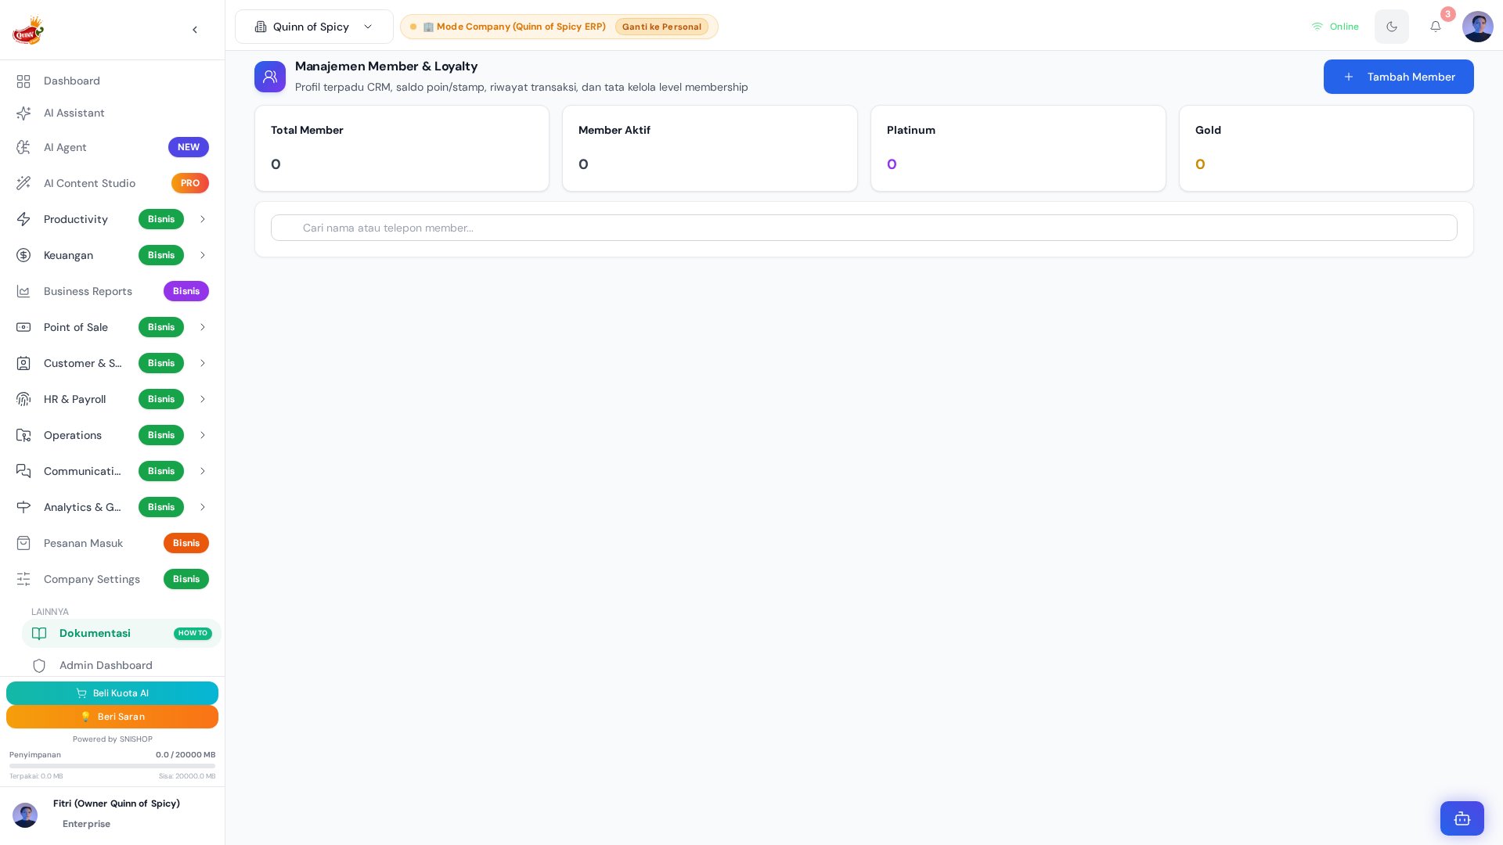Open AI Assistant menu item
The width and height of the screenshot is (1503, 845).
pyautogui.click(x=112, y=113)
